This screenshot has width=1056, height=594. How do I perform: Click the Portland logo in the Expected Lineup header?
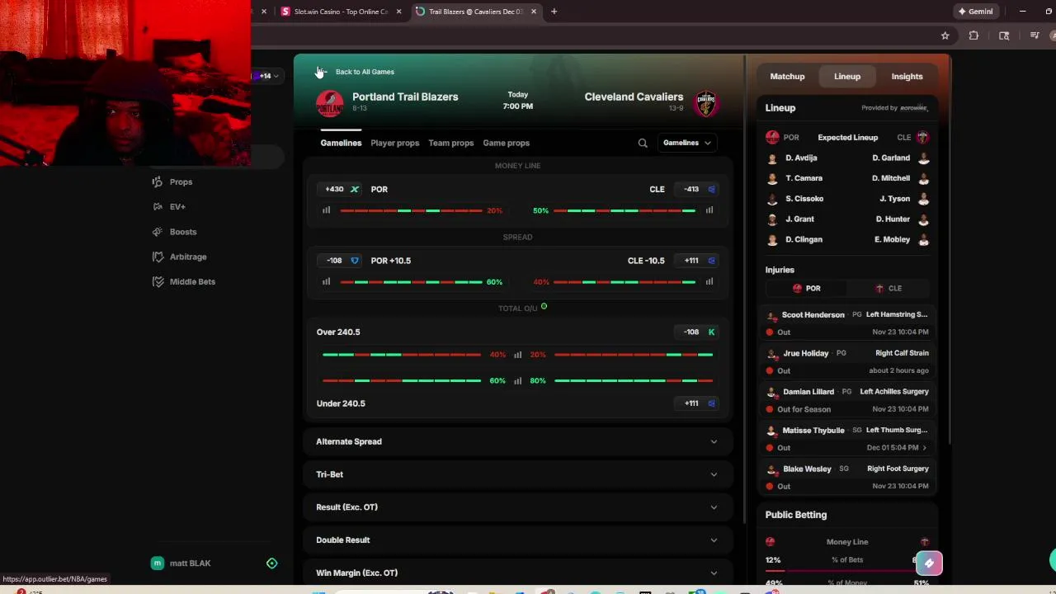click(772, 137)
